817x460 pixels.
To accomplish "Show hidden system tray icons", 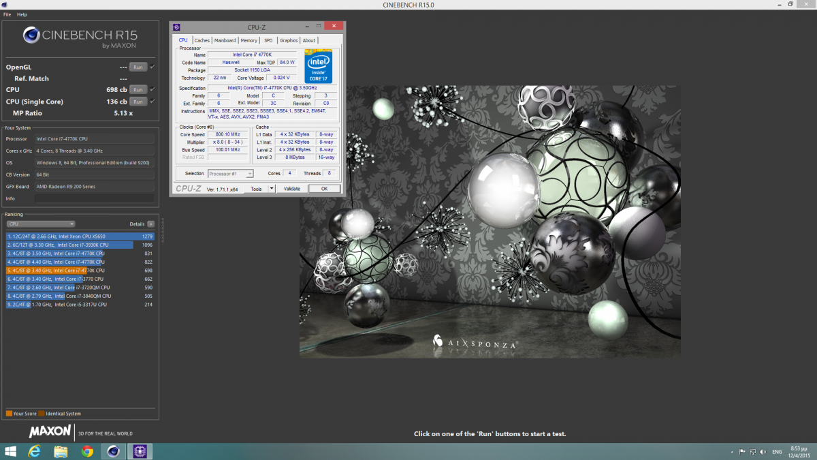I will pos(733,452).
